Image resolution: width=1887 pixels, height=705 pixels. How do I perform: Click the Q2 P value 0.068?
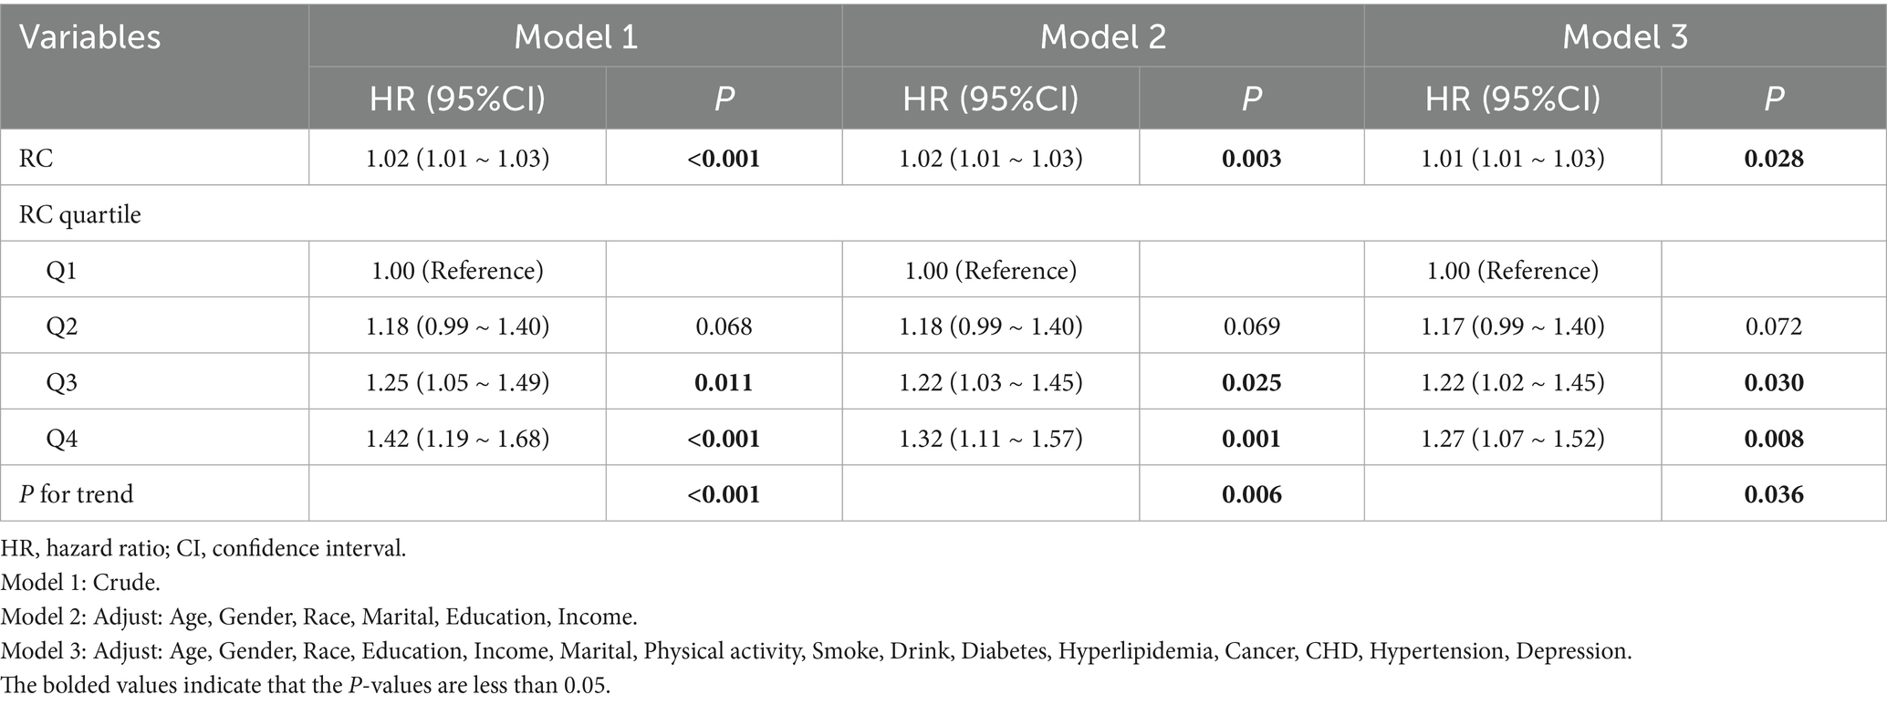click(724, 327)
